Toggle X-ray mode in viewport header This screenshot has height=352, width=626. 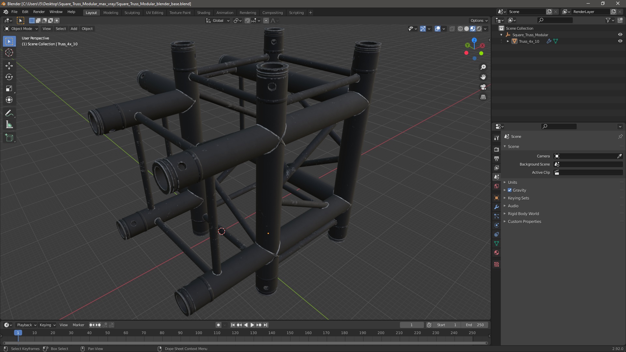tap(452, 29)
